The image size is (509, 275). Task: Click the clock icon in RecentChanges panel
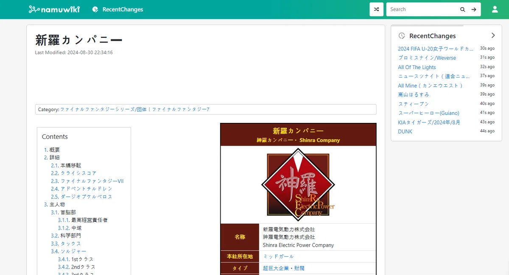402,36
